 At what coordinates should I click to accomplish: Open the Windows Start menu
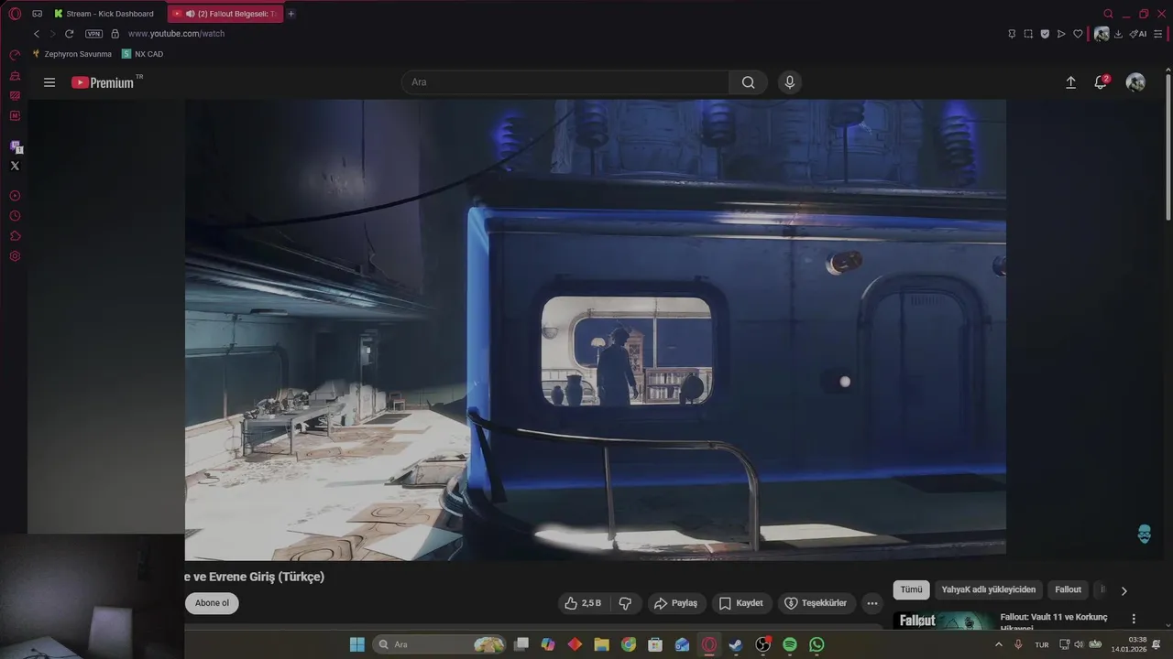coord(356,644)
